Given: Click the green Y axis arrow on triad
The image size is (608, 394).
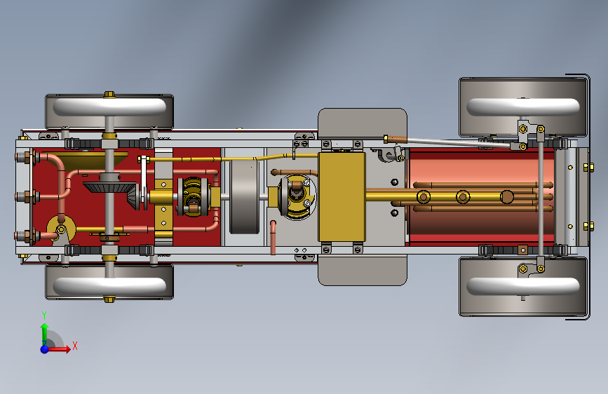Looking at the screenshot, I should pos(45,334).
